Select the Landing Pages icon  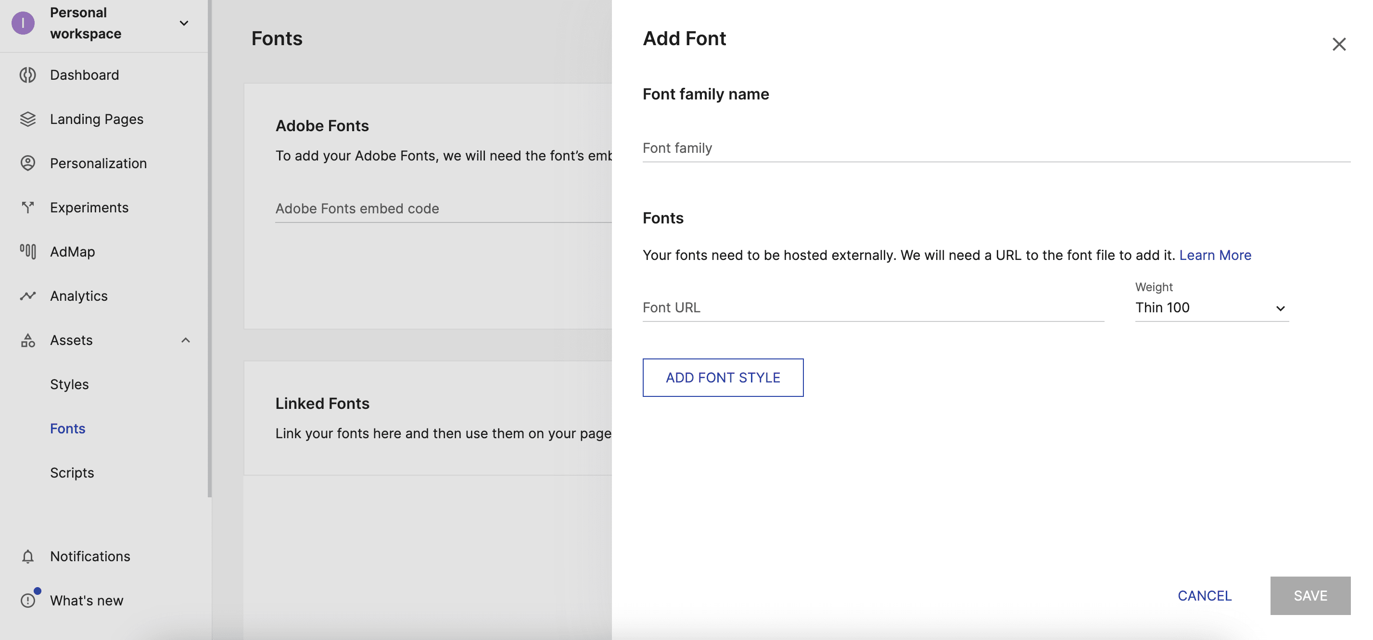(x=28, y=119)
